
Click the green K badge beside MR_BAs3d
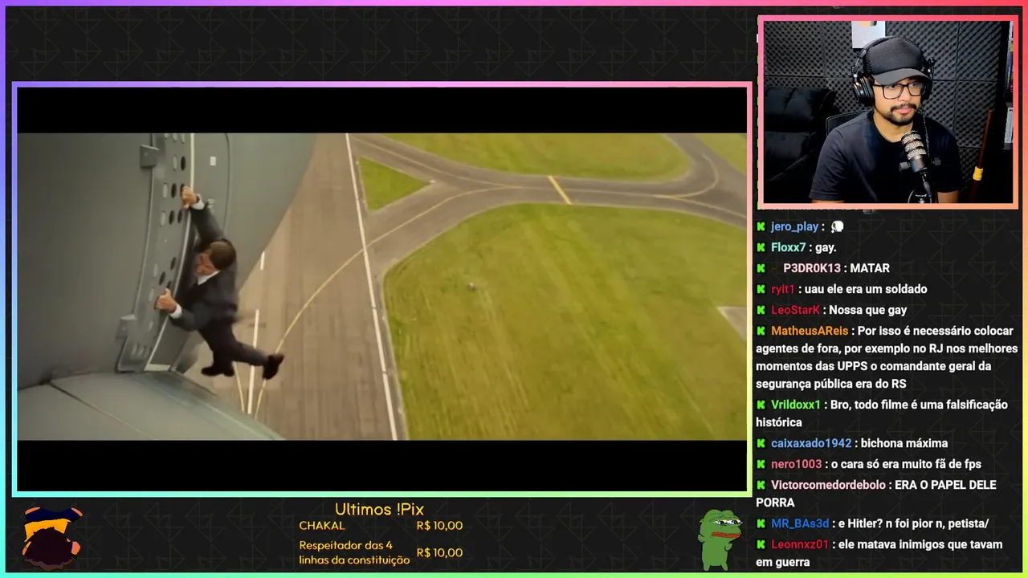click(761, 523)
